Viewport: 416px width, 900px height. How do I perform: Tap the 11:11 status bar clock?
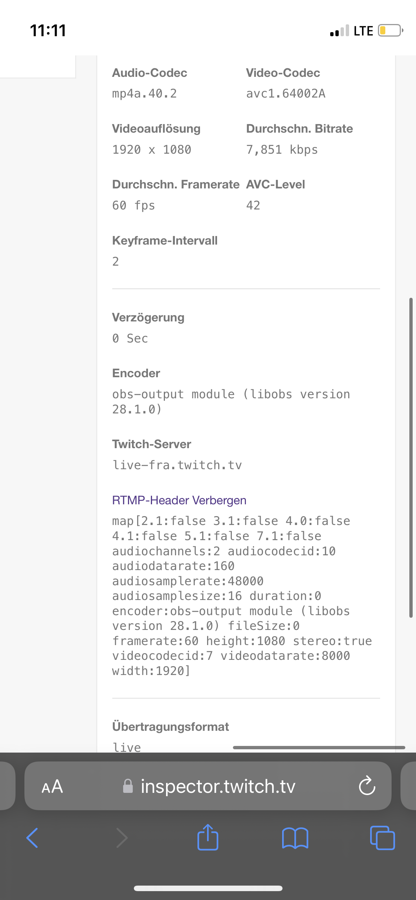(x=48, y=30)
